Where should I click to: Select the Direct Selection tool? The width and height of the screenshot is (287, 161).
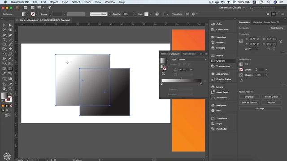10,25
